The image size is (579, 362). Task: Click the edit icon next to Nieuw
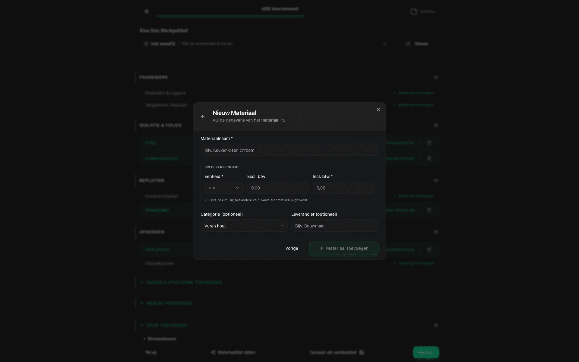tap(408, 43)
